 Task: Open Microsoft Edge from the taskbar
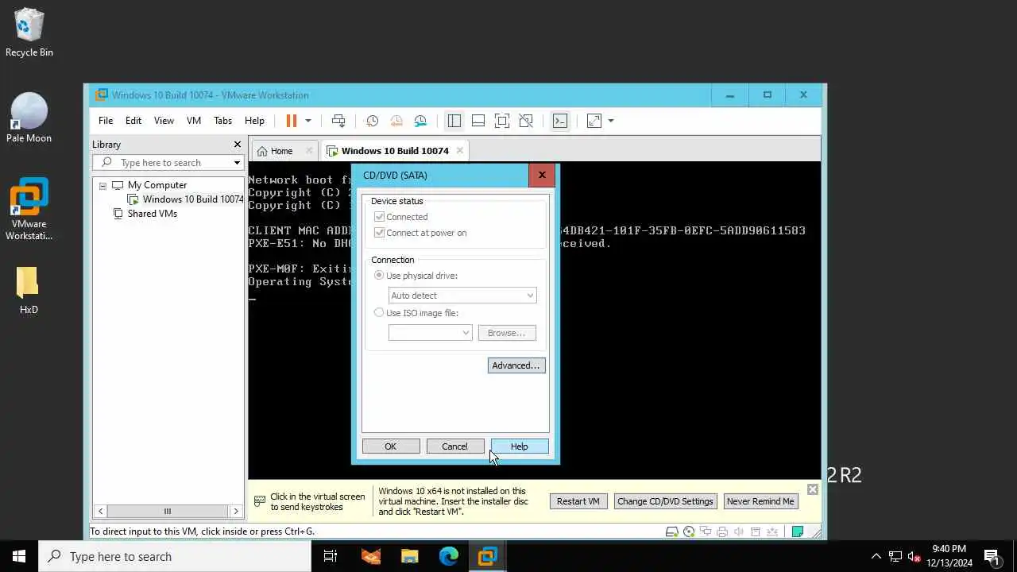tap(448, 556)
